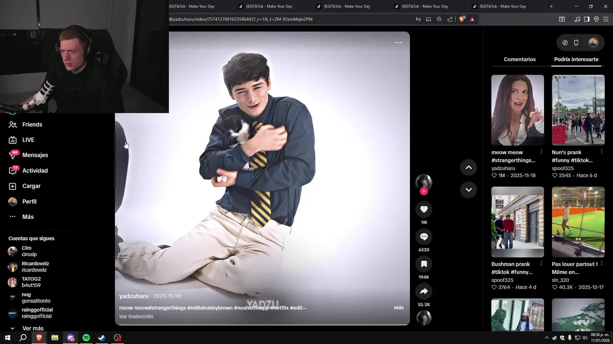
Task: Click the zoom magnifier icon in address bar
Action: (439, 19)
